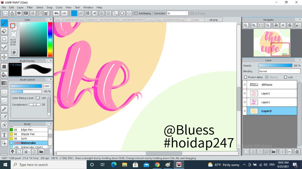
Task: Enable concentric circle snap guide
Action: click(109, 13)
